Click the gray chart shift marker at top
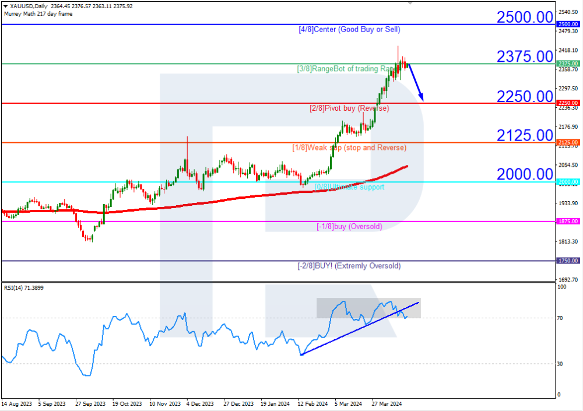 tap(410, 3)
